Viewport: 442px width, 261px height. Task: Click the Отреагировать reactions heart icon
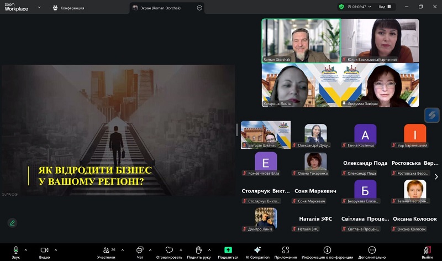pyautogui.click(x=169, y=251)
